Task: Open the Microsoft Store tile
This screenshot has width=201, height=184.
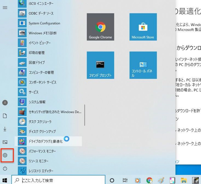Action: point(143,27)
